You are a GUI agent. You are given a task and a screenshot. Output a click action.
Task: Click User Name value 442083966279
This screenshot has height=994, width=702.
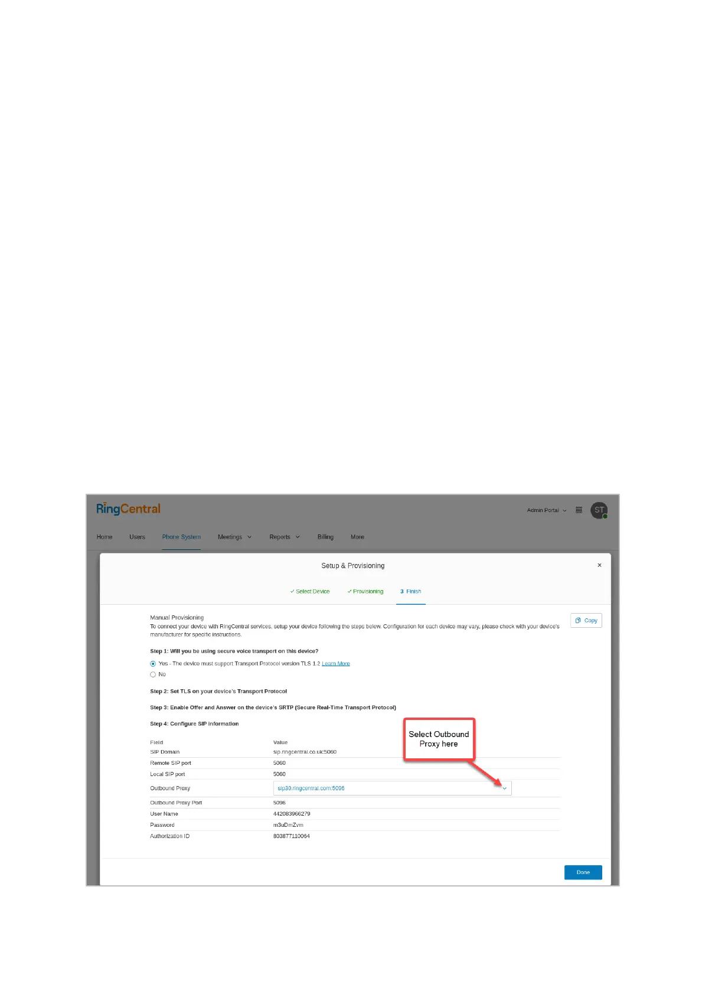(292, 814)
